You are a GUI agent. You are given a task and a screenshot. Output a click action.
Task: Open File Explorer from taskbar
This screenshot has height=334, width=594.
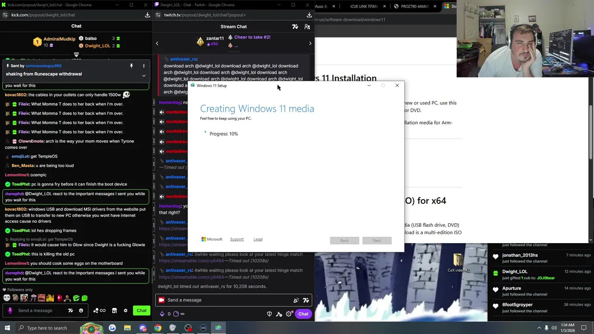point(127,328)
